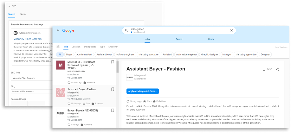
Task: Click the SEO Title input field
Action: point(32,78)
